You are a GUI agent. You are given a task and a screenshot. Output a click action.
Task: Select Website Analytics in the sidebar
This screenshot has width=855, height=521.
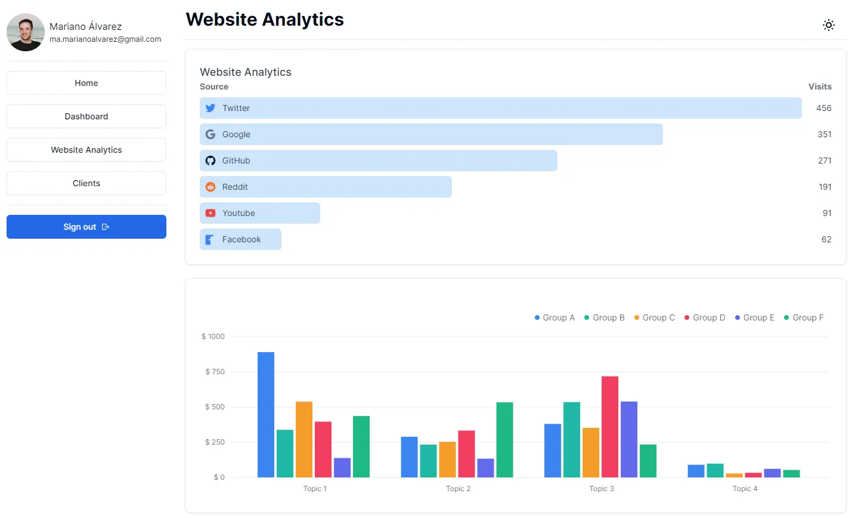86,150
